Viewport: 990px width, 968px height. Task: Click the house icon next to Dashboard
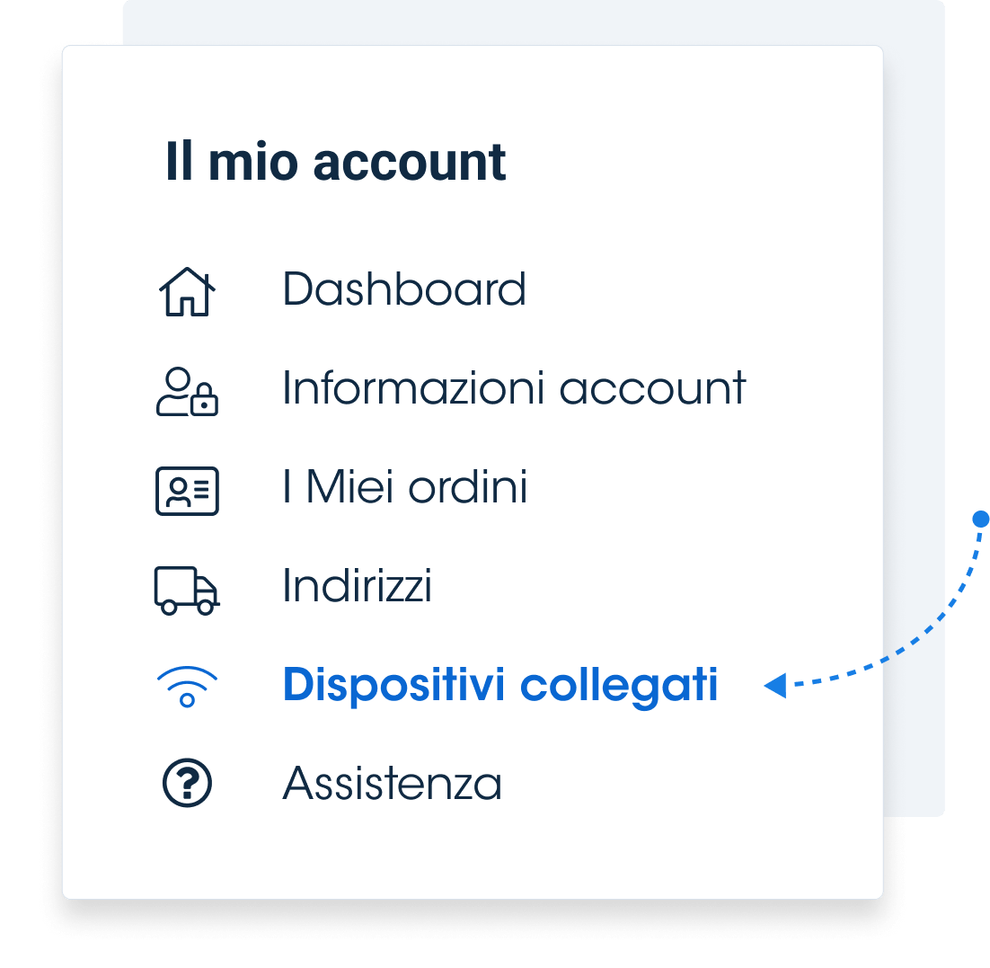click(187, 291)
